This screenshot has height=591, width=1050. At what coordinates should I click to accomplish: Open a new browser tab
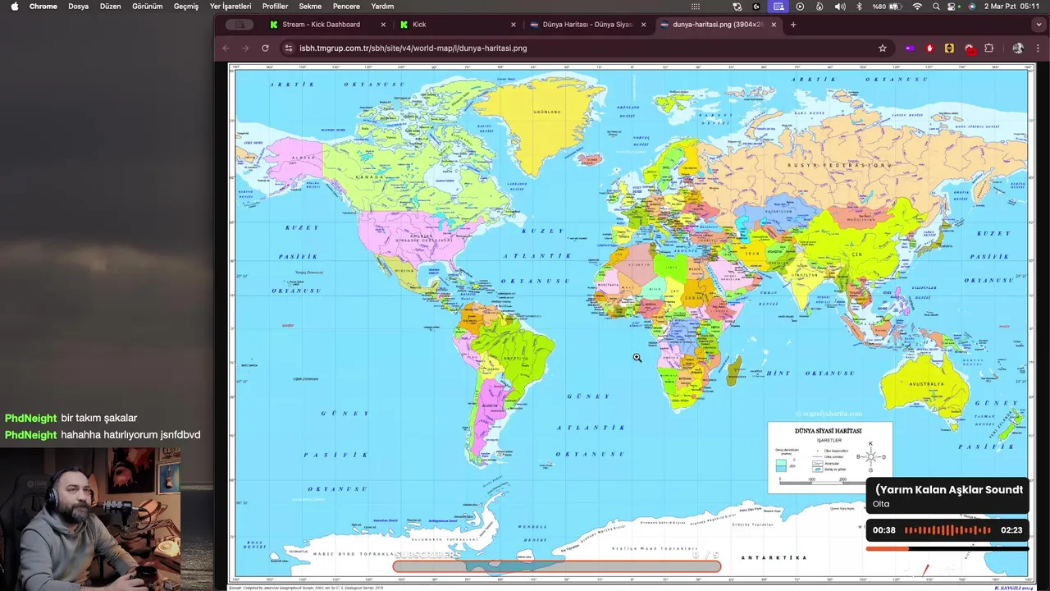tap(793, 25)
